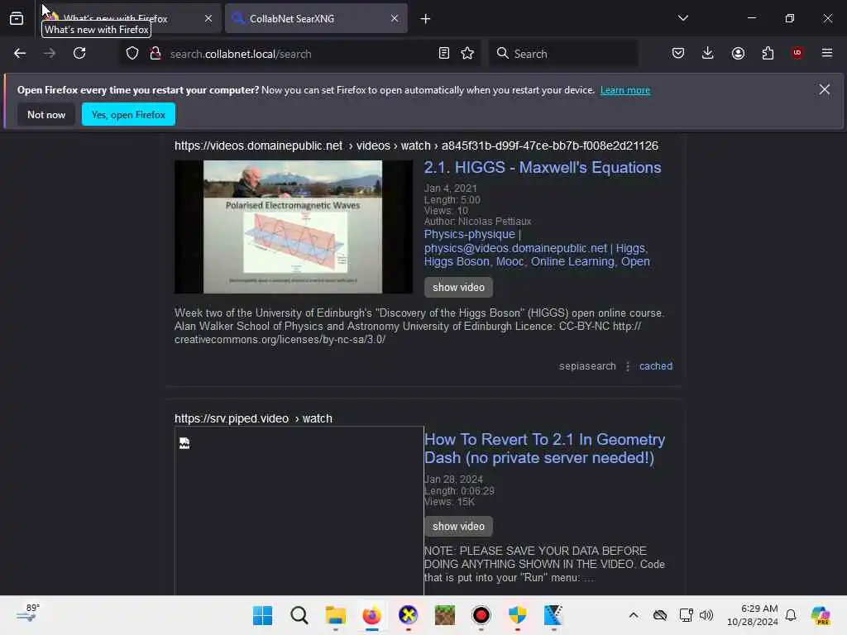Open Firefox application hamburger menu
Viewport: 847px width, 635px height.
(827, 53)
